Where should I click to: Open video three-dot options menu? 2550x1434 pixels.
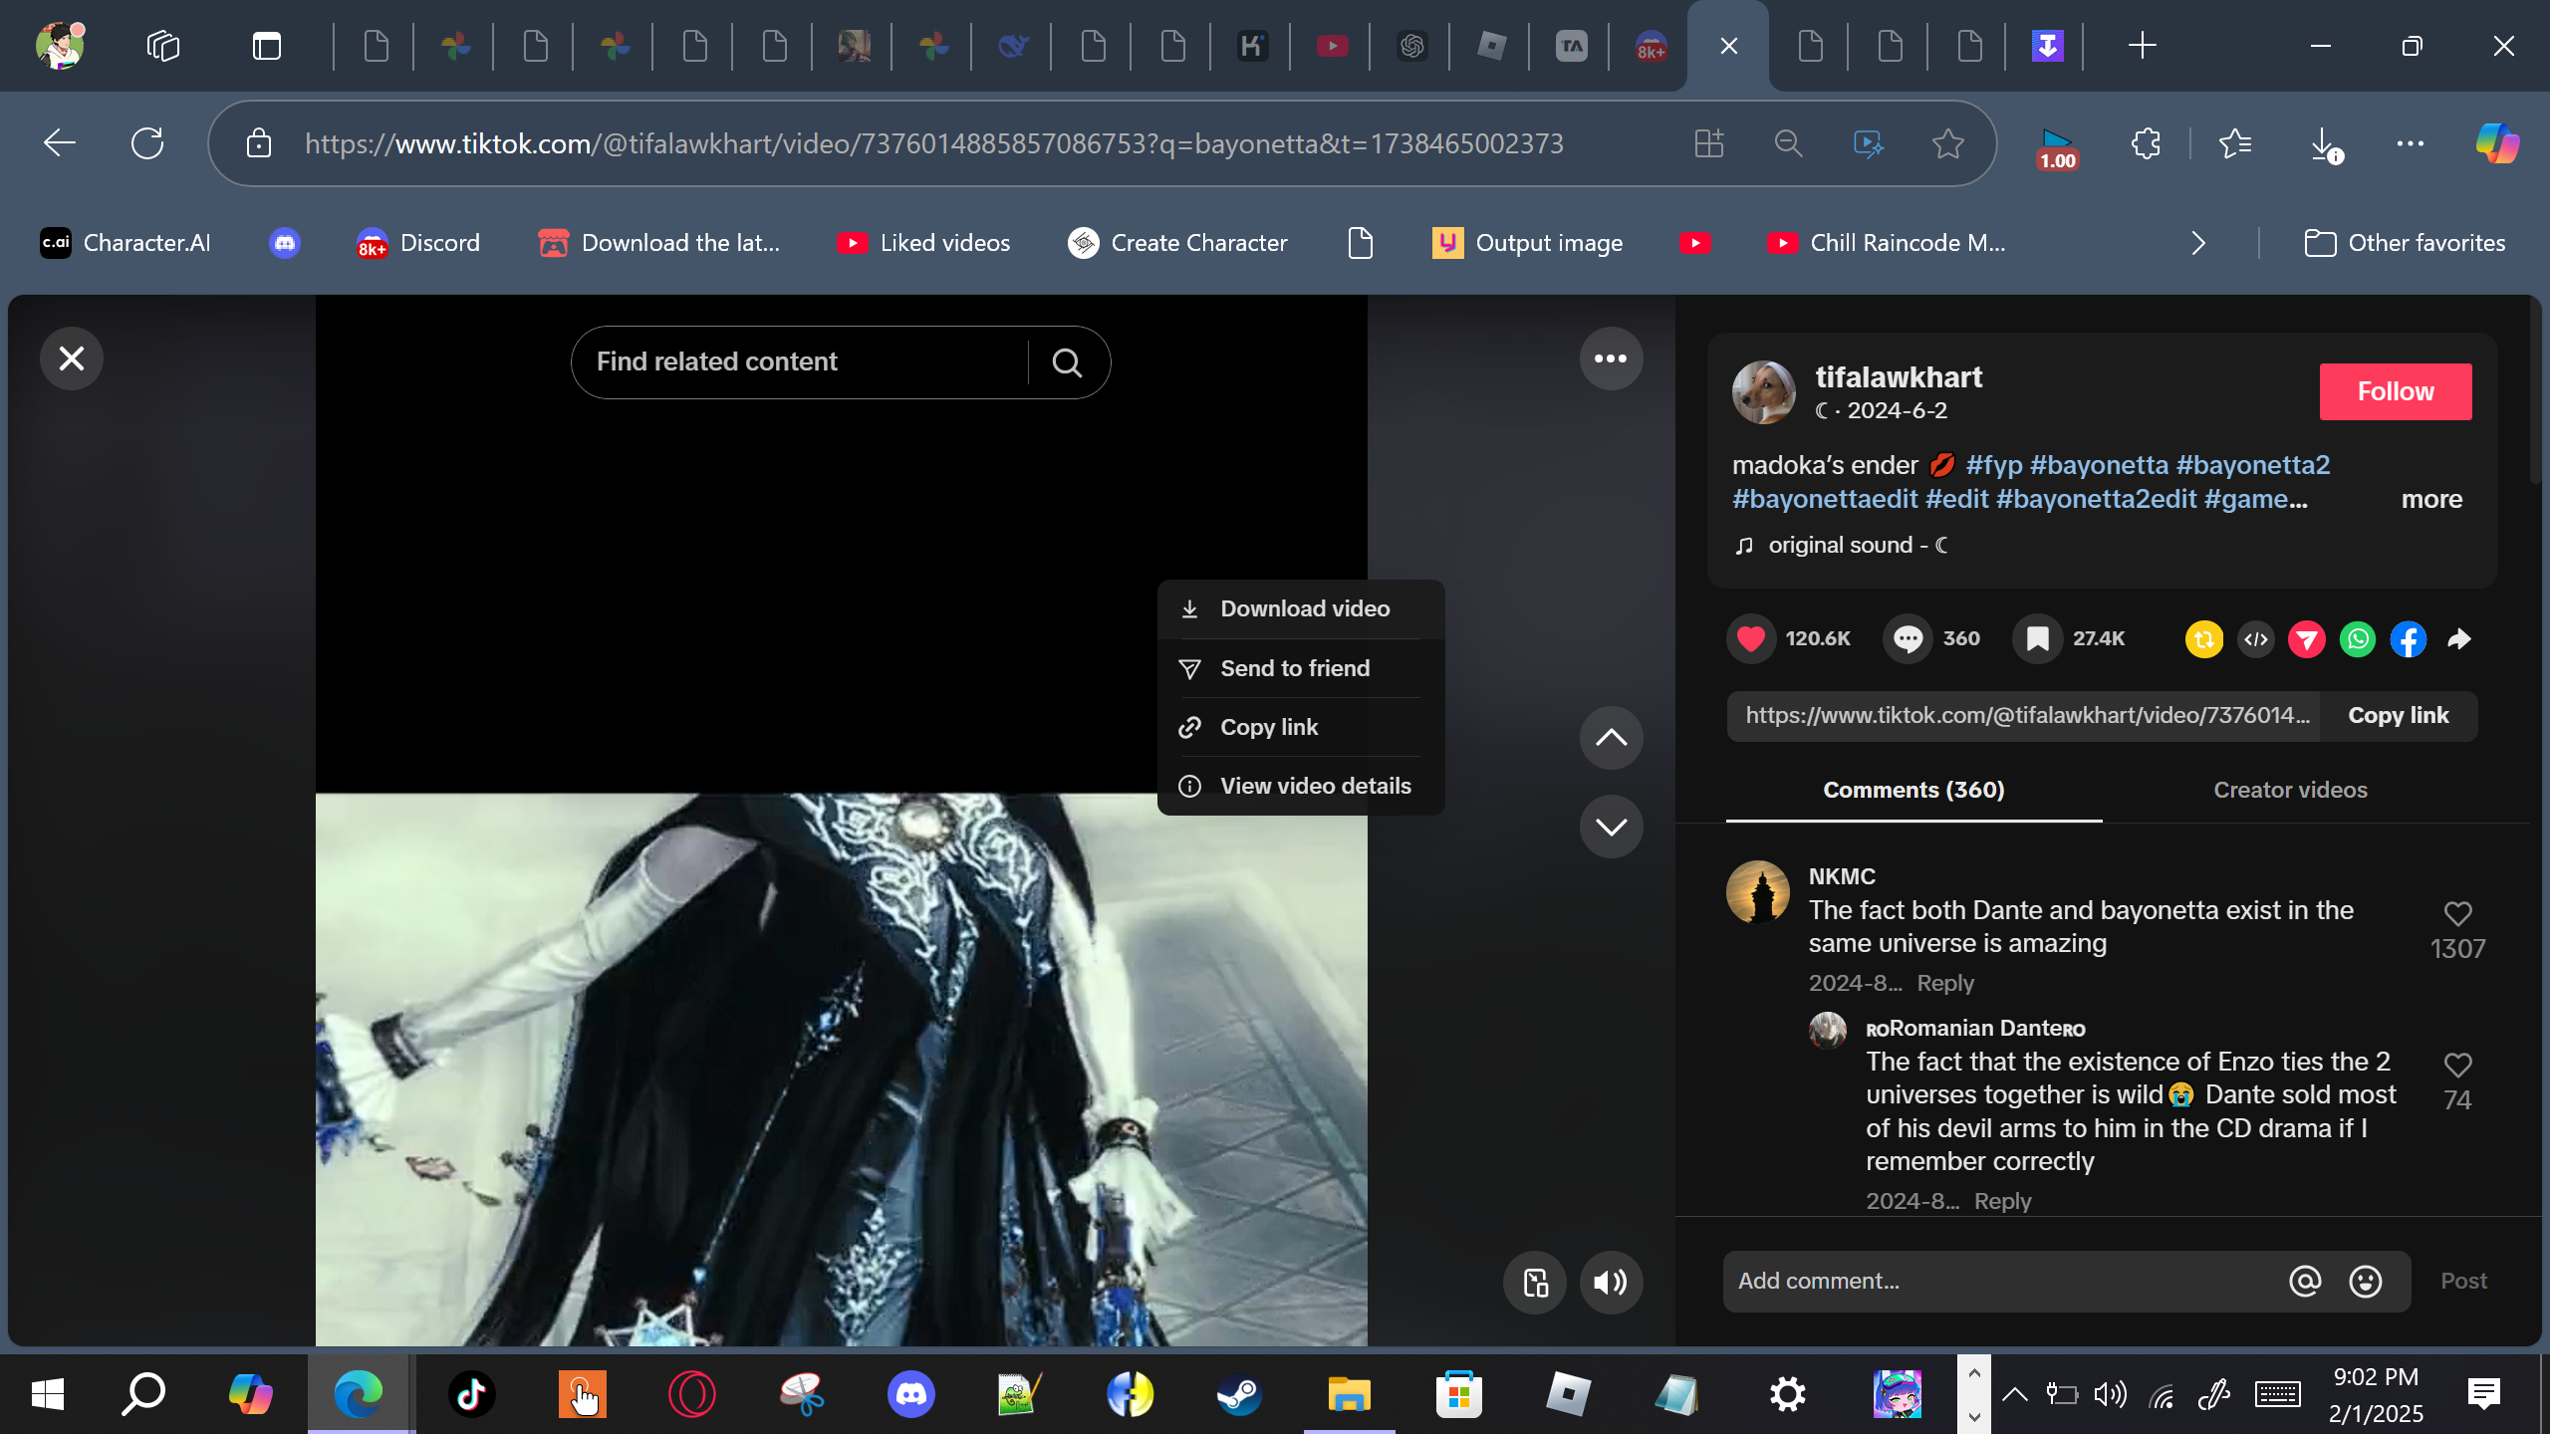(x=1610, y=358)
